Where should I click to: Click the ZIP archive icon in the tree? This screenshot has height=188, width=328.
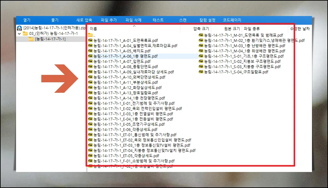19,28
